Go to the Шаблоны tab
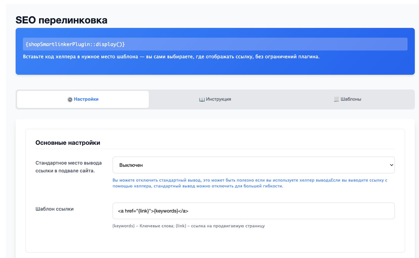The width and height of the screenshot is (419, 258). tap(348, 99)
